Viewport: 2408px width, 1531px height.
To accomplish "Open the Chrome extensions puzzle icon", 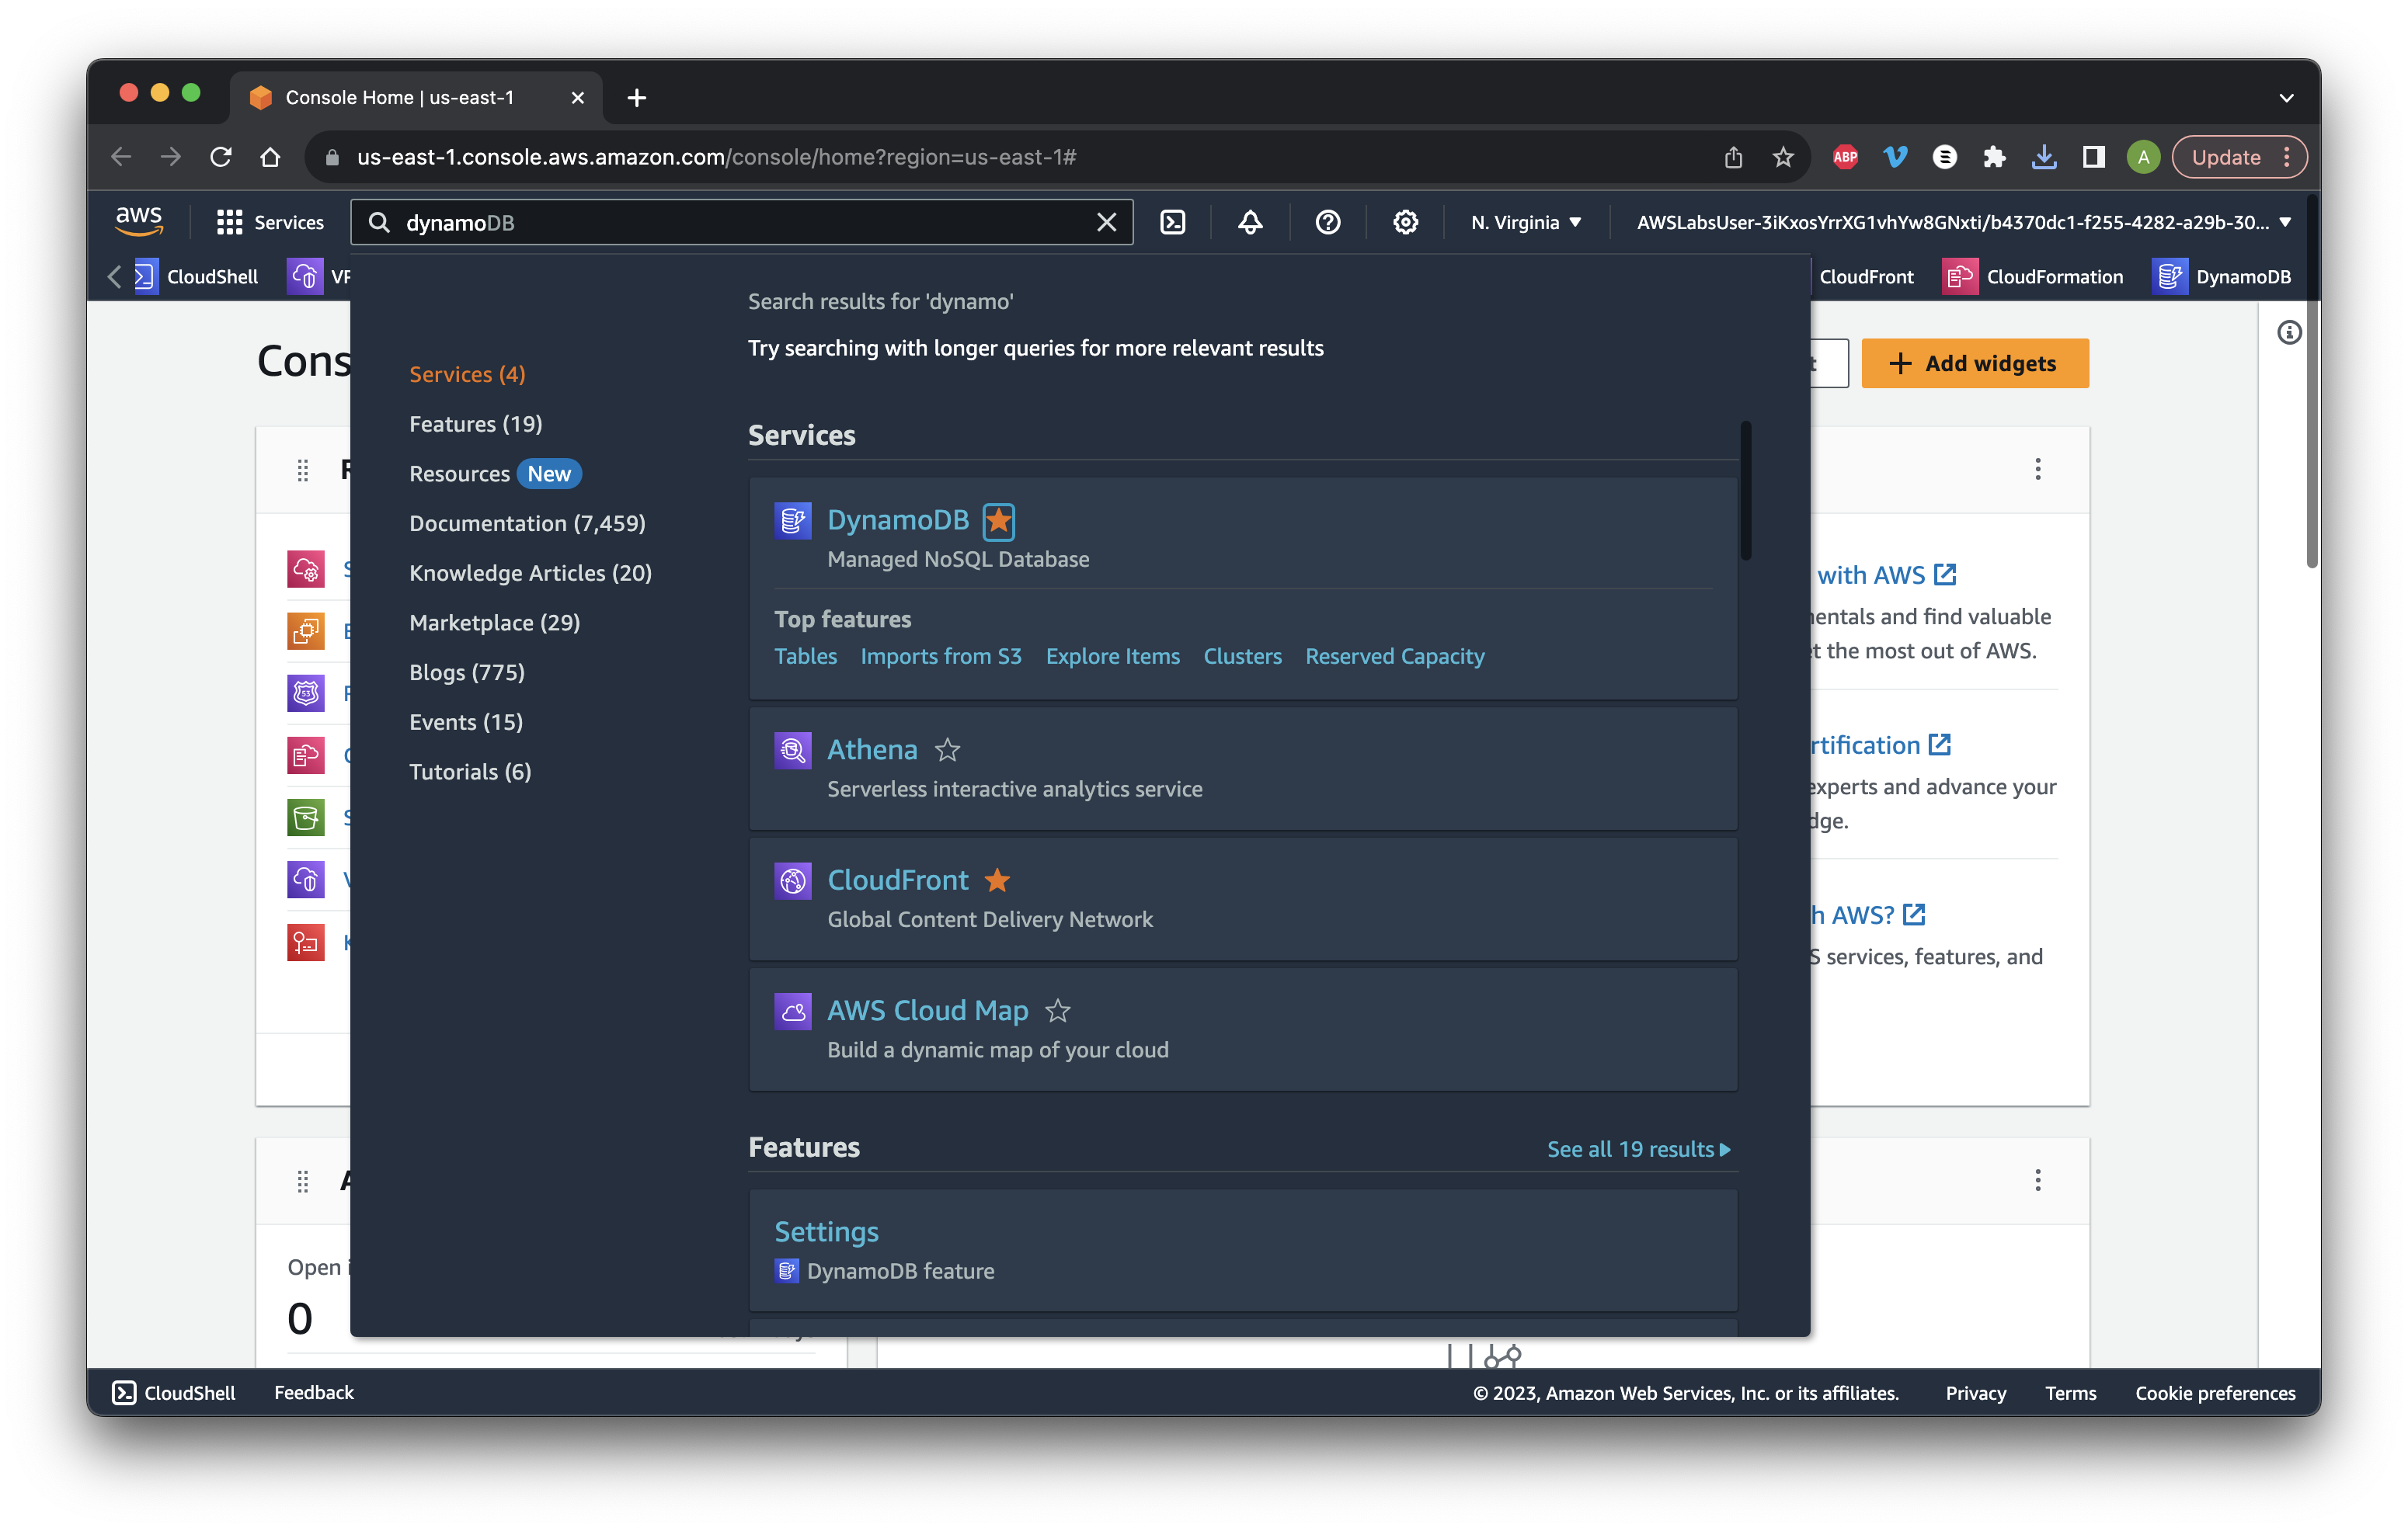I will [1993, 157].
